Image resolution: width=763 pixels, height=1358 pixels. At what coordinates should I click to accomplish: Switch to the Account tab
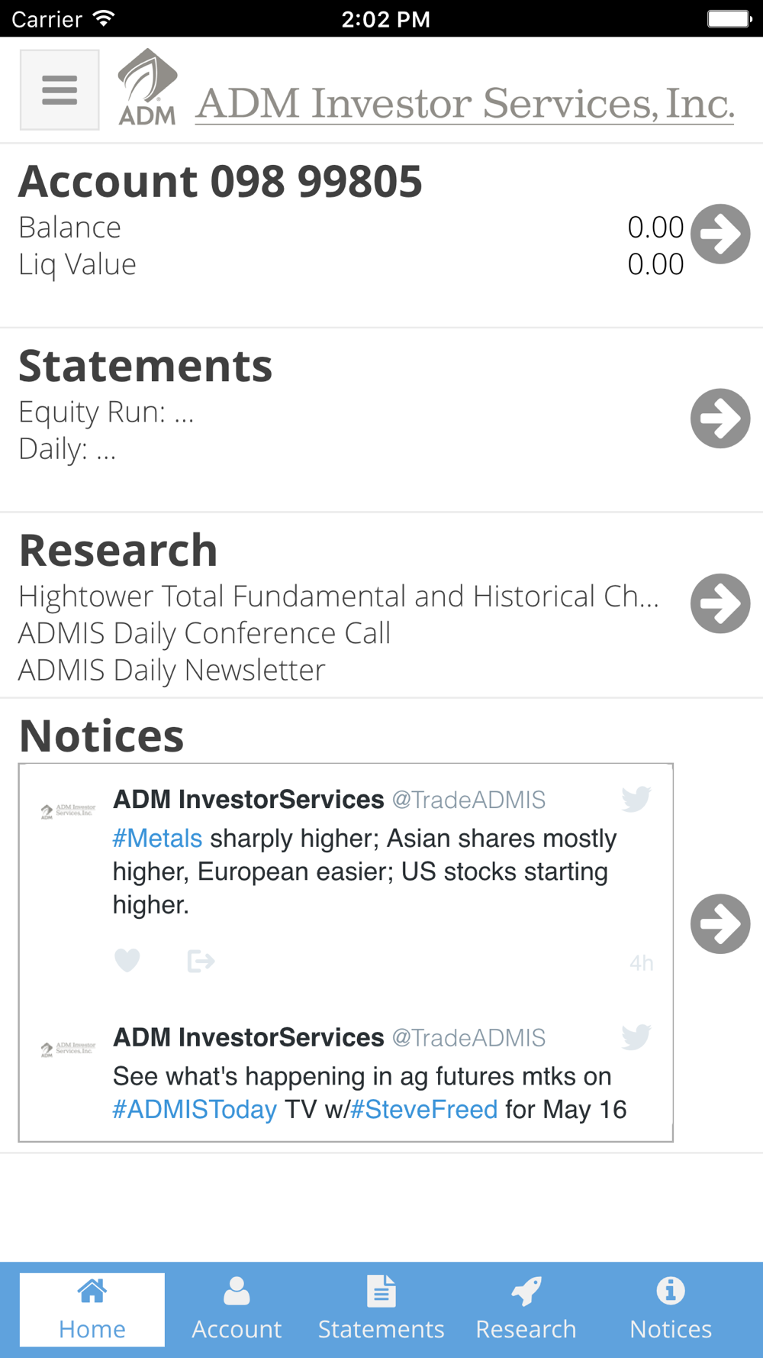coord(237,1310)
